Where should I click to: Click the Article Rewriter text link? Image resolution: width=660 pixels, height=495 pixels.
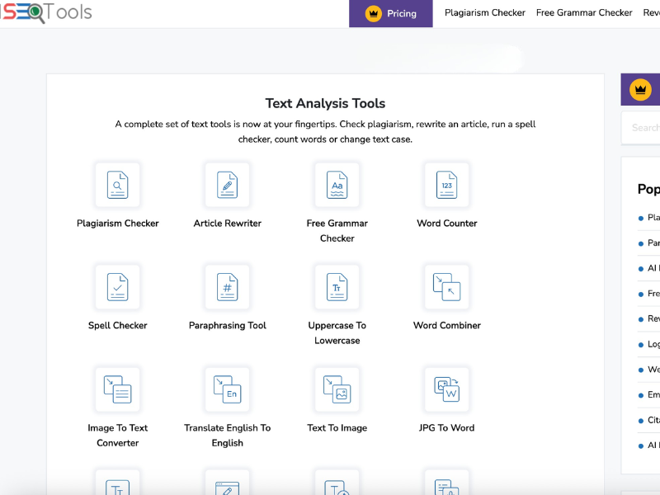tap(228, 223)
